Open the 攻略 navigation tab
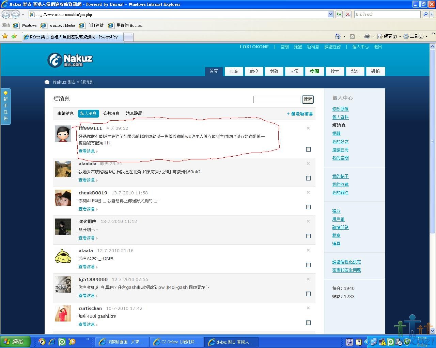Viewport: 436px width, 348px height. [234, 71]
